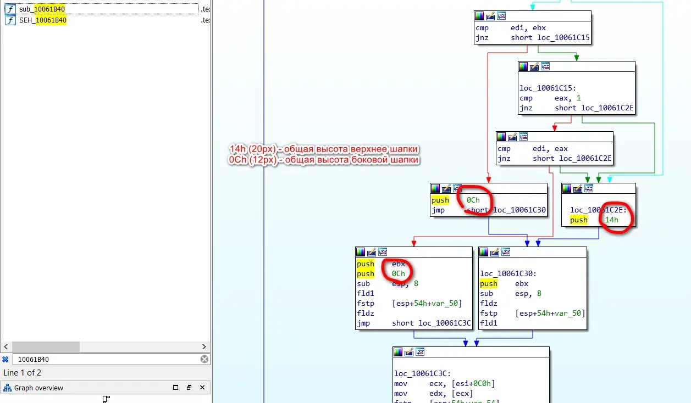Image resolution: width=691 pixels, height=403 pixels.
Task: Set node color on 'jmp short loc_10061C30' node
Action: (x=435, y=188)
